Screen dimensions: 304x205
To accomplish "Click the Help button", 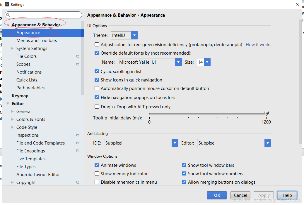I will coord(287,195).
